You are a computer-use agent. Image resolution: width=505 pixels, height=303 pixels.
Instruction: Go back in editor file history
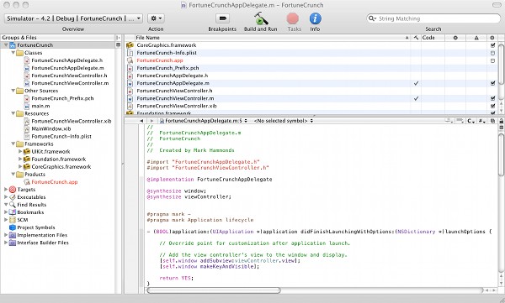pyautogui.click(x=141, y=121)
